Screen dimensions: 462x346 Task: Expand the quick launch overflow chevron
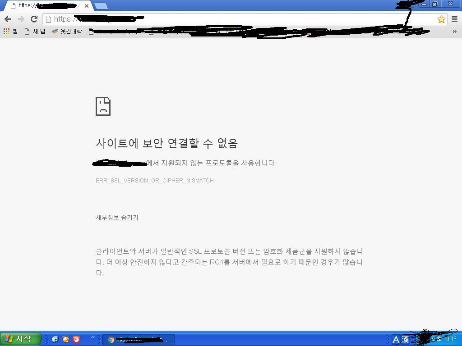click(x=93, y=337)
